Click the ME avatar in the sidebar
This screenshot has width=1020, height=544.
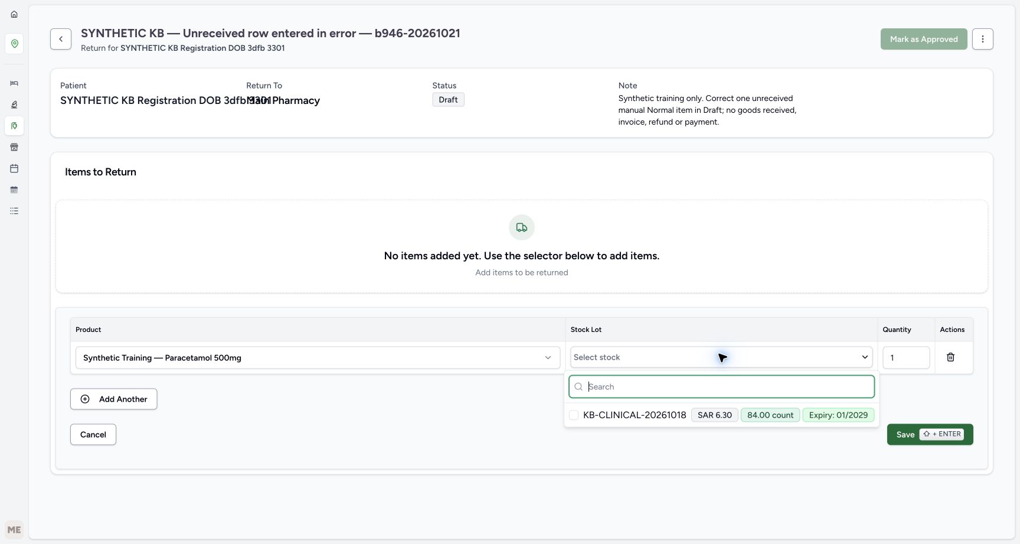tap(14, 530)
